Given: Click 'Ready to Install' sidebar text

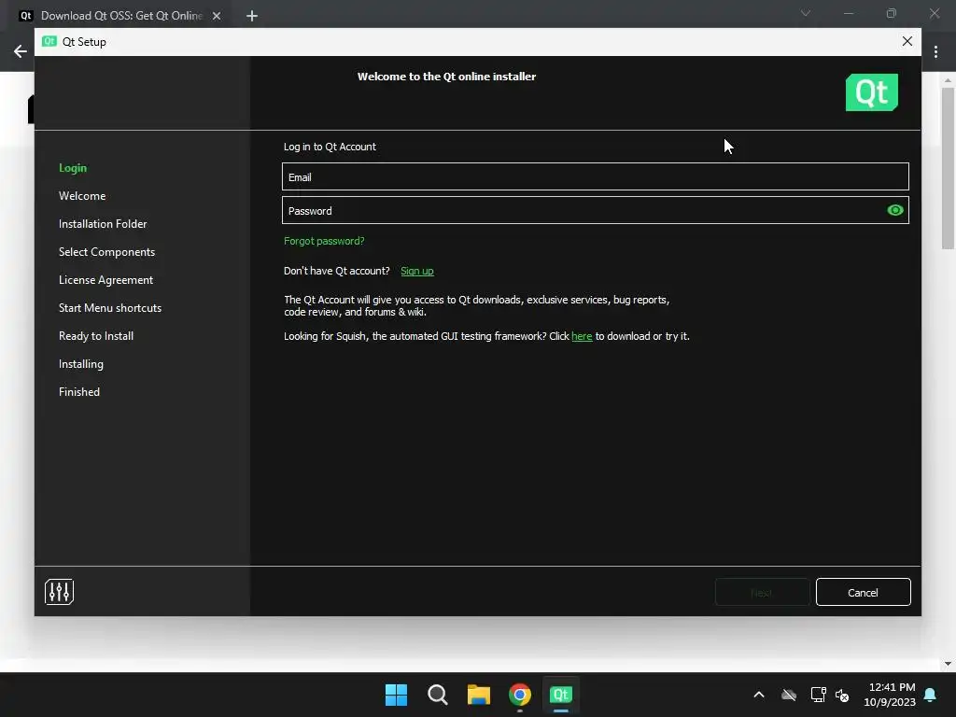Looking at the screenshot, I should [96, 336].
